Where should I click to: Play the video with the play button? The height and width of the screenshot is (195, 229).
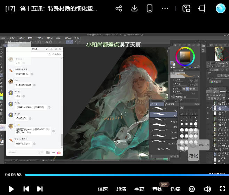(x=11, y=189)
